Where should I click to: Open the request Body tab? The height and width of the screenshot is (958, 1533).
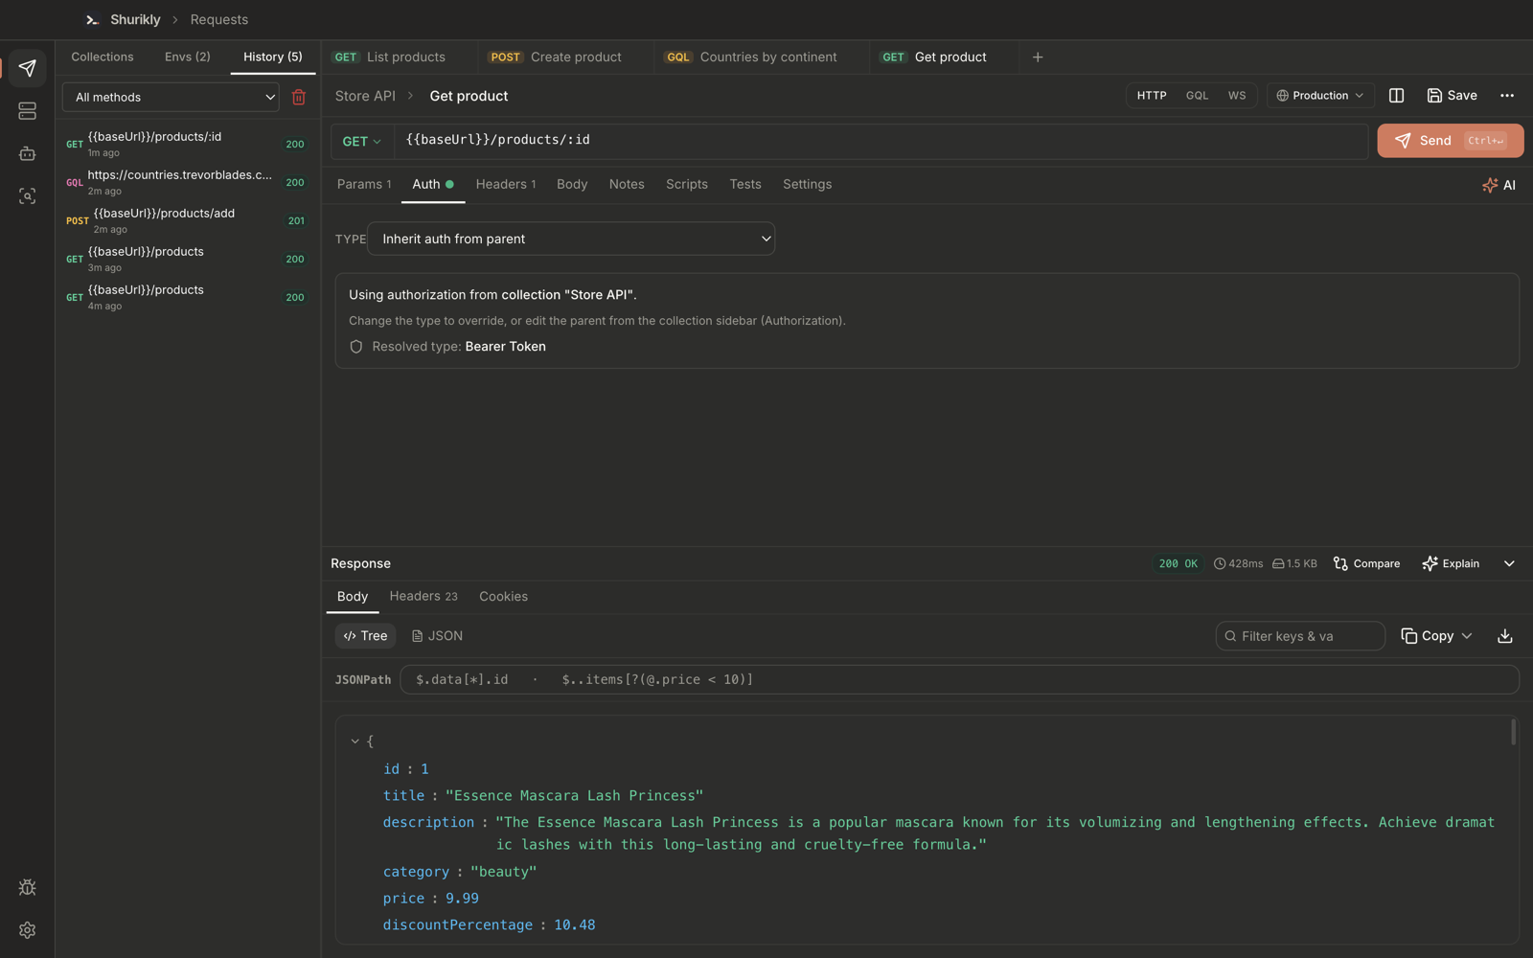point(572,185)
